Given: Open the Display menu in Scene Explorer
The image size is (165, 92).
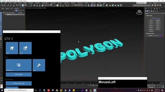Looking at the screenshot, I should [7, 8].
